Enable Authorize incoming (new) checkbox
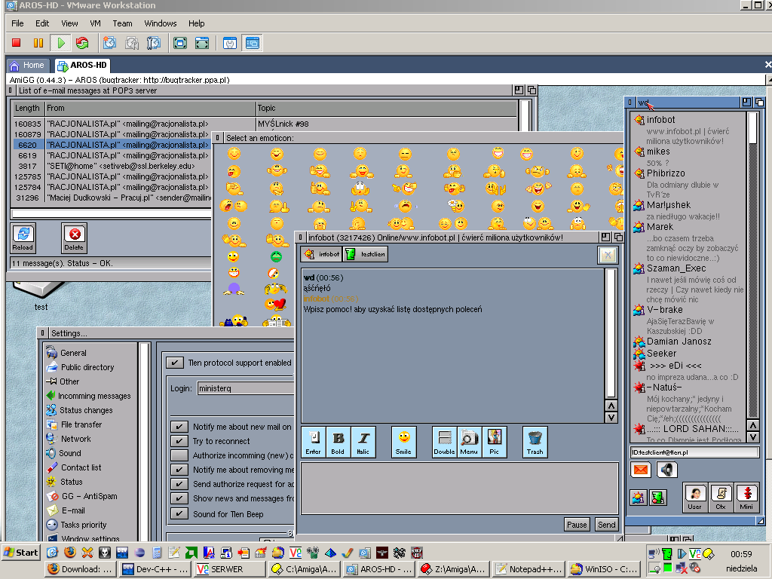The height and width of the screenshot is (579, 772). click(179, 455)
